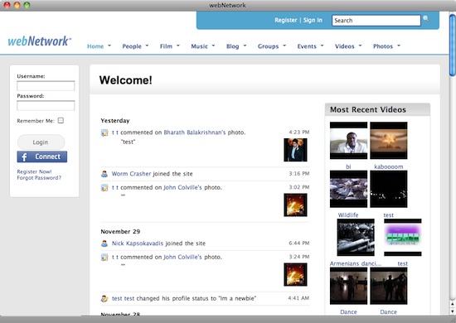The image size is (456, 323).
Task: Expand the Events dropdown arrow
Action: [322, 46]
